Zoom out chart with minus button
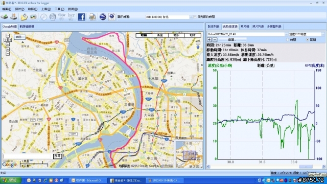Image resolution: width=327 pixels, height=184 pixels. tap(215, 39)
